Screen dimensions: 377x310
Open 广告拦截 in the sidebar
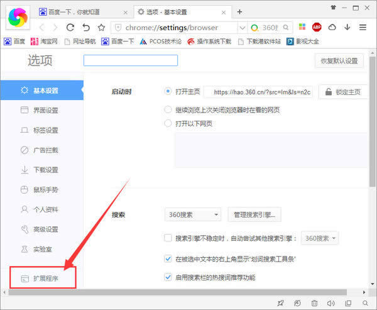click(x=42, y=150)
